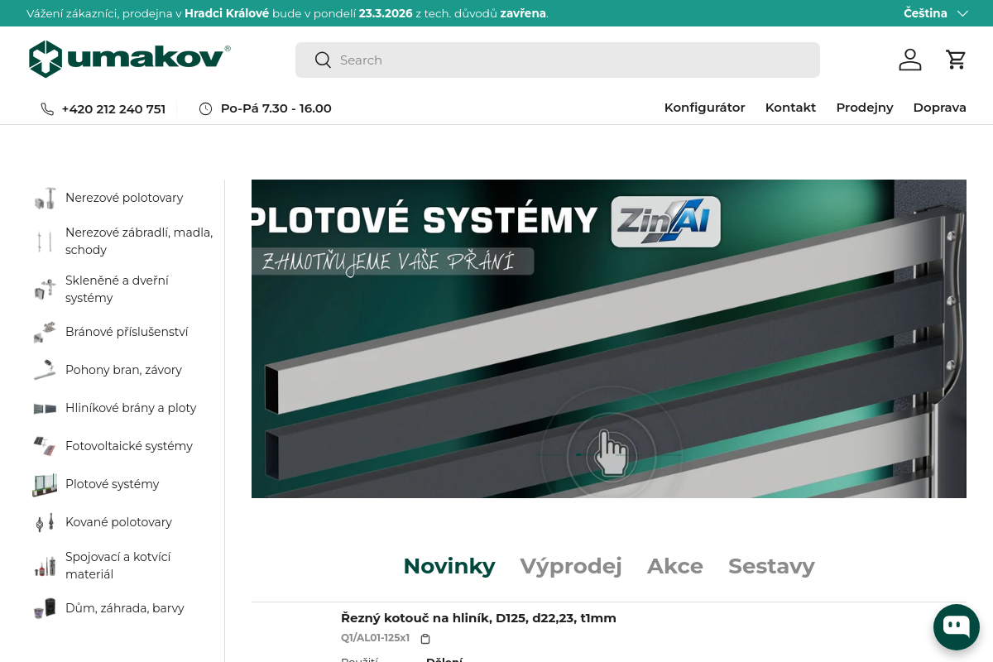Click the clock icon beside opening hours
This screenshot has width=993, height=662.
pyautogui.click(x=204, y=108)
